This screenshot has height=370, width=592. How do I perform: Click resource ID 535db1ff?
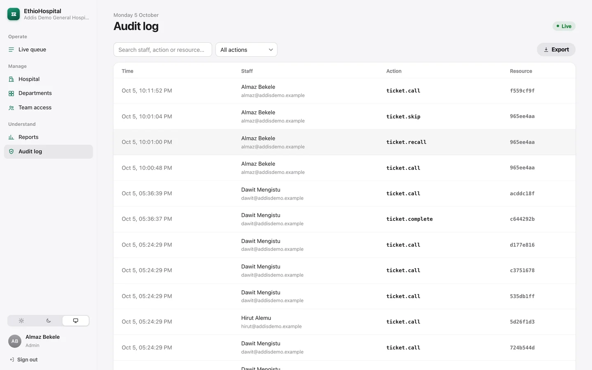[522, 296]
